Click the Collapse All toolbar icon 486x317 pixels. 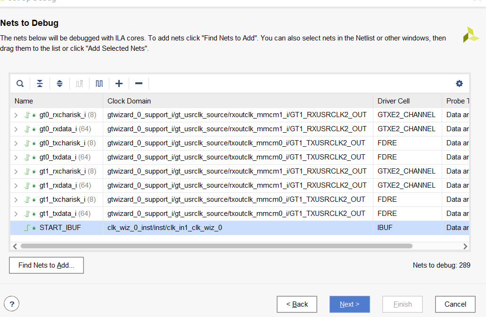(x=40, y=84)
